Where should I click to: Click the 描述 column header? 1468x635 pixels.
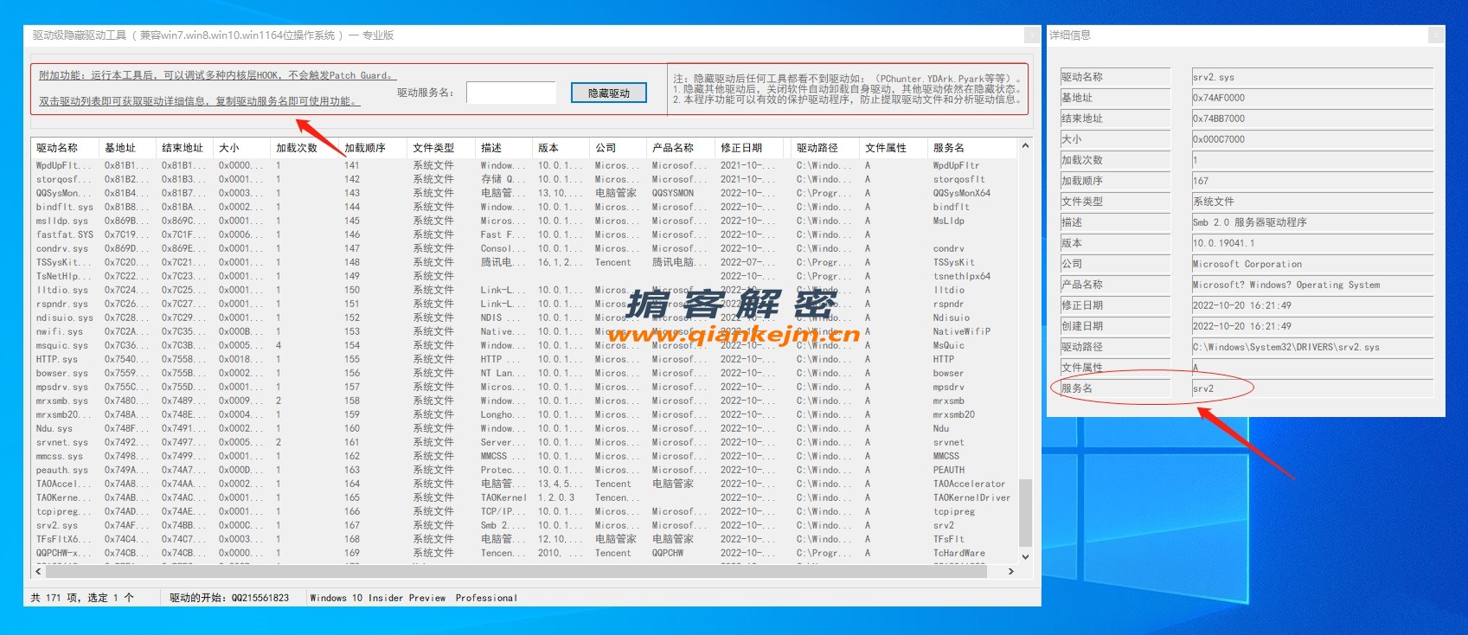[x=503, y=148]
